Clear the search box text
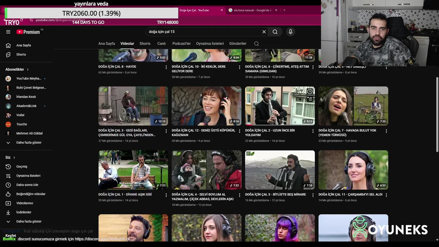439x247 pixels. tap(264, 32)
